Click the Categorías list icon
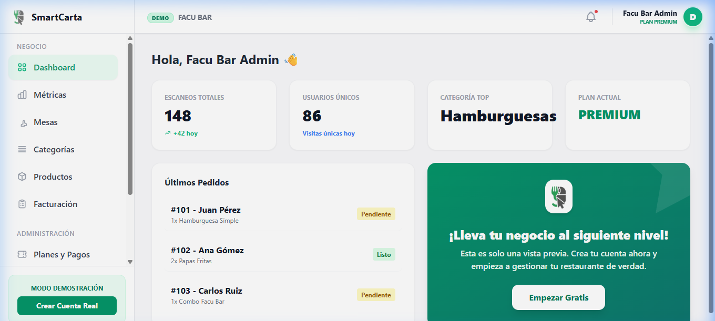Screen dimensions: 715x321 tap(22, 150)
